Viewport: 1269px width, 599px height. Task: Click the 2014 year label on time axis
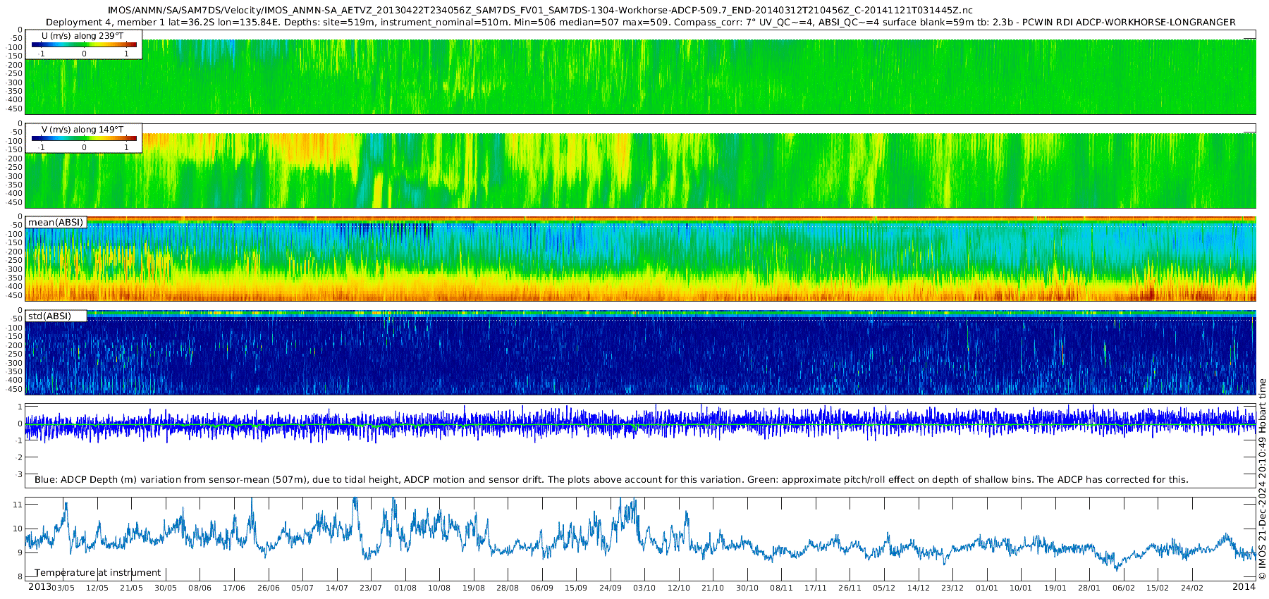1244,586
